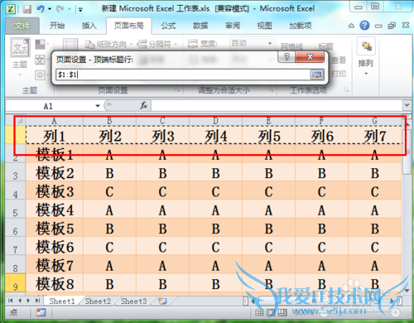The width and height of the screenshot is (414, 323).
Task: Open the Name Box dropdown arrow
Action: (98, 106)
